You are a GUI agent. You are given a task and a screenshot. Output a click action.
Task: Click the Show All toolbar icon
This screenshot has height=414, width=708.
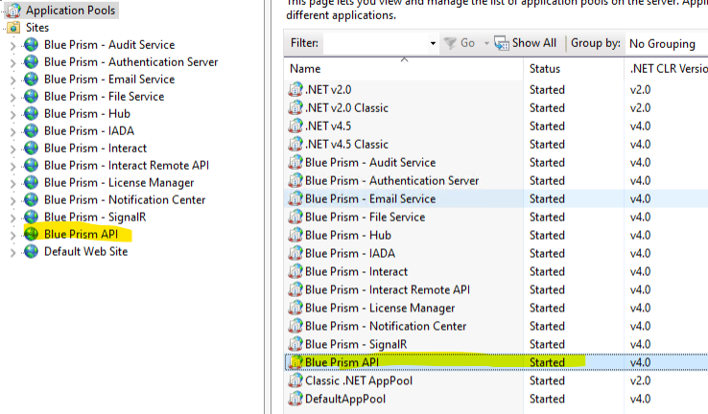pos(502,43)
